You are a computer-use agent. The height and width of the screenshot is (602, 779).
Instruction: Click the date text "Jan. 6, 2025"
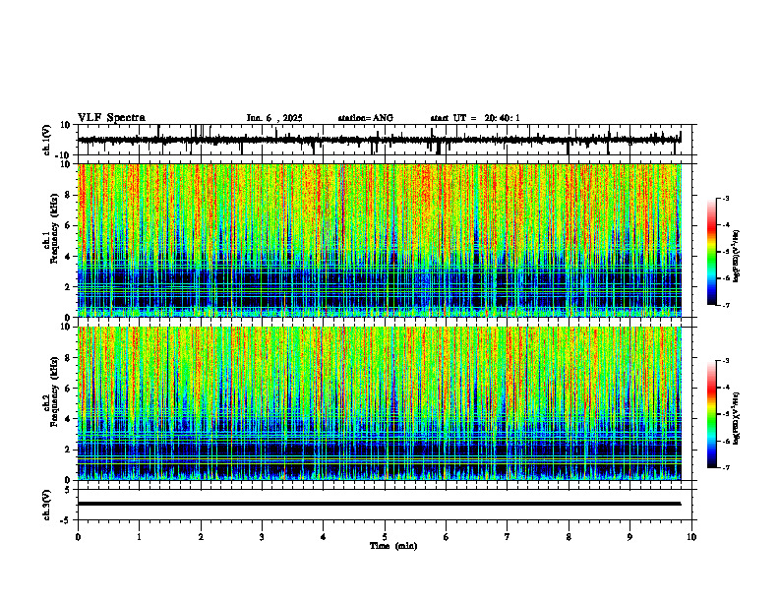coord(274,118)
